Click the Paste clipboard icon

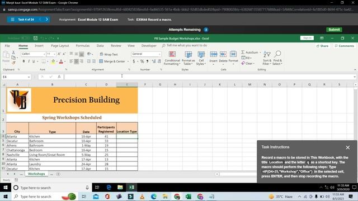coord(6,55)
